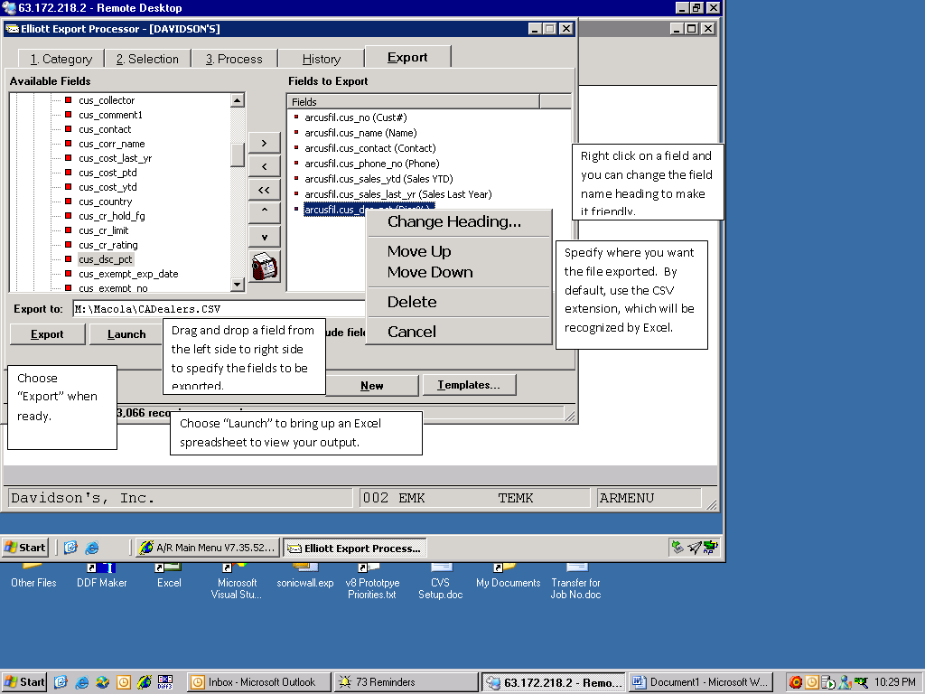Viewport: 925px width, 694px height.
Task: Open the Microsoft Visual Stu... desktop shortcut
Action: pyautogui.click(x=236, y=582)
